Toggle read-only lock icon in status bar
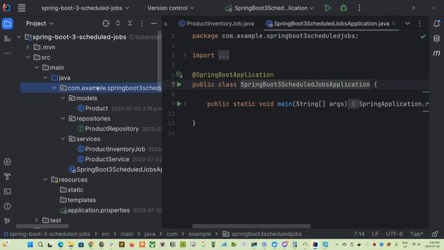The height and width of the screenshot is (250, 444). 435,234
